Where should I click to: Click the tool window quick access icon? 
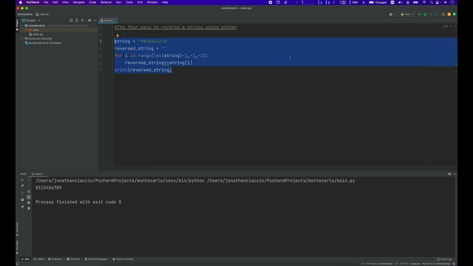tap(17, 263)
